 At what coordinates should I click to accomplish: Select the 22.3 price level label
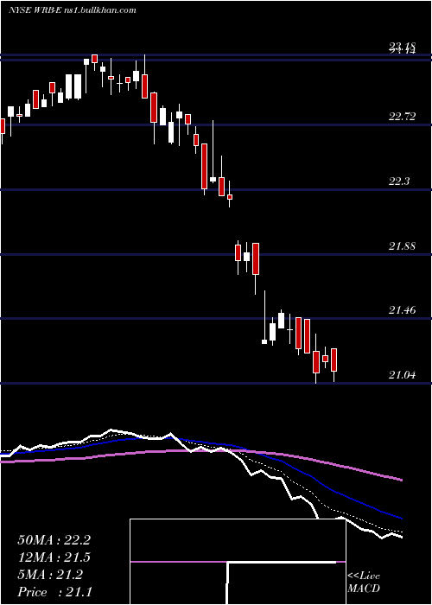[x=399, y=181]
